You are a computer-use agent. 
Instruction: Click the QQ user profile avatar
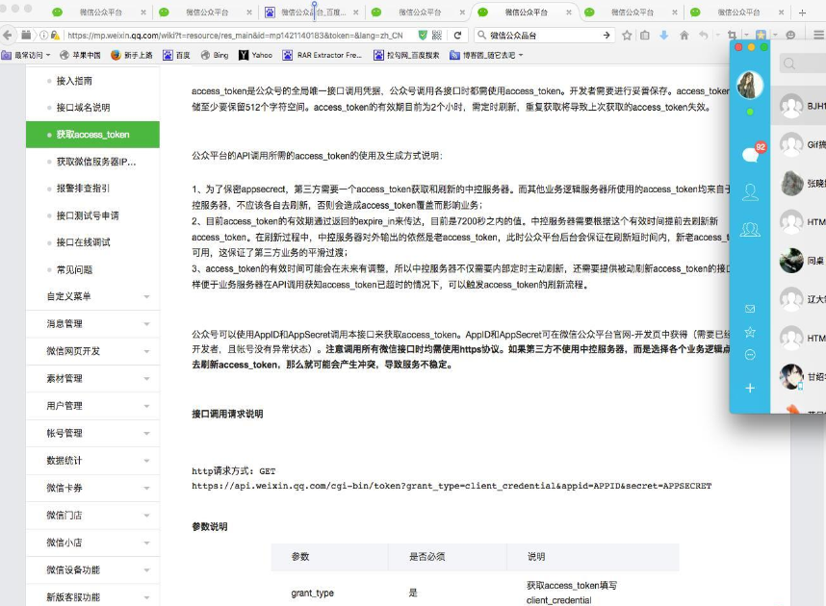tap(750, 85)
